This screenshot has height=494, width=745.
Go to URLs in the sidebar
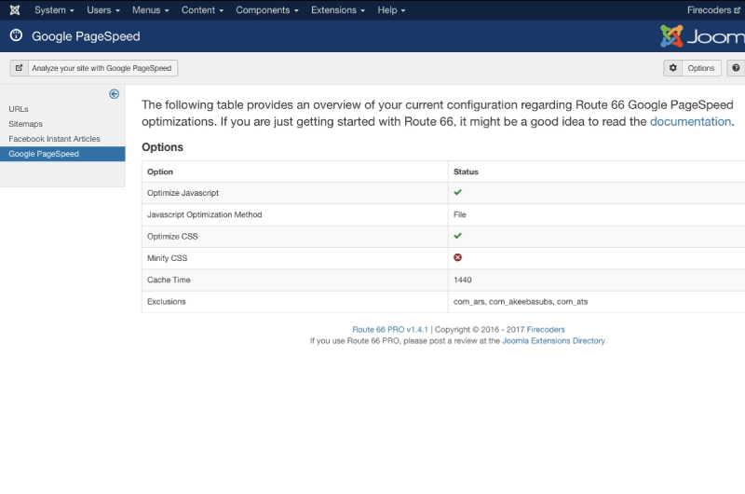tap(19, 109)
